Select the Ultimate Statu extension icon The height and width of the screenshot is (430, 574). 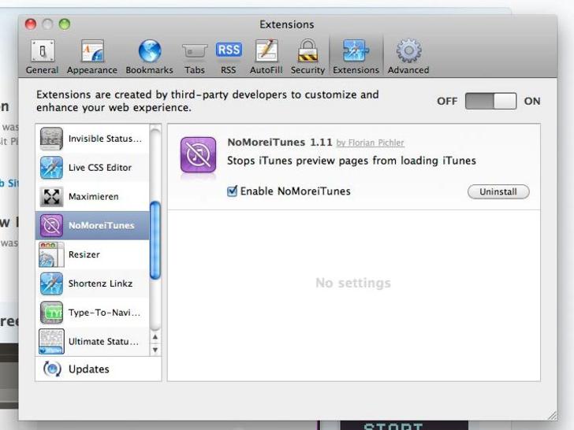click(x=51, y=342)
